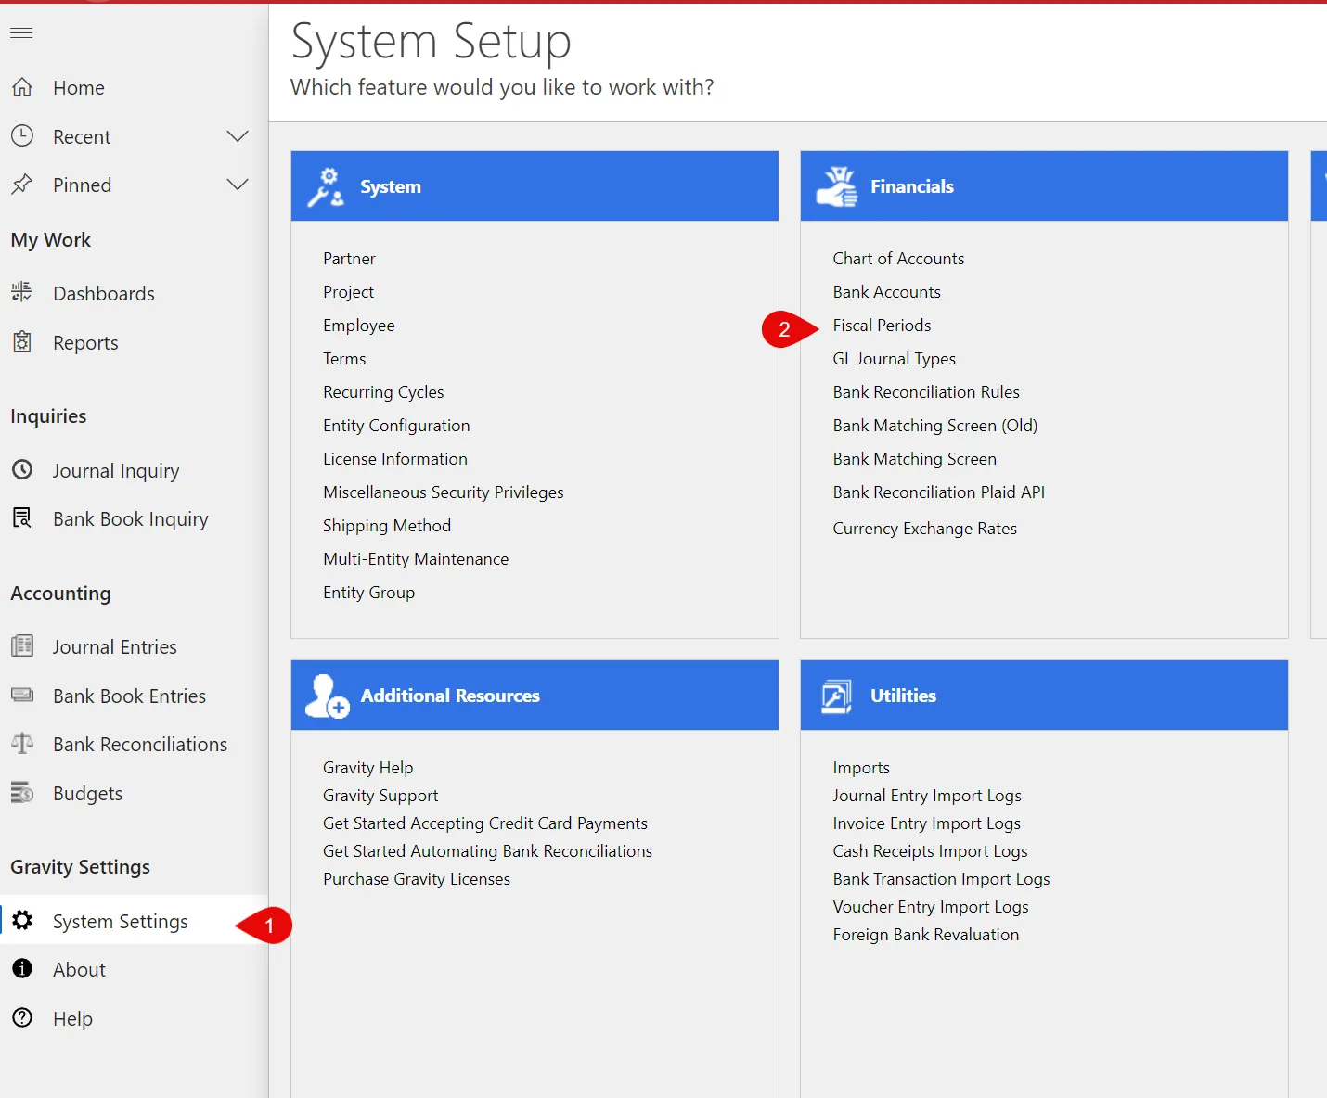Open the Home icon in the sidebar
Screen dimensions: 1327x1098
[22, 87]
